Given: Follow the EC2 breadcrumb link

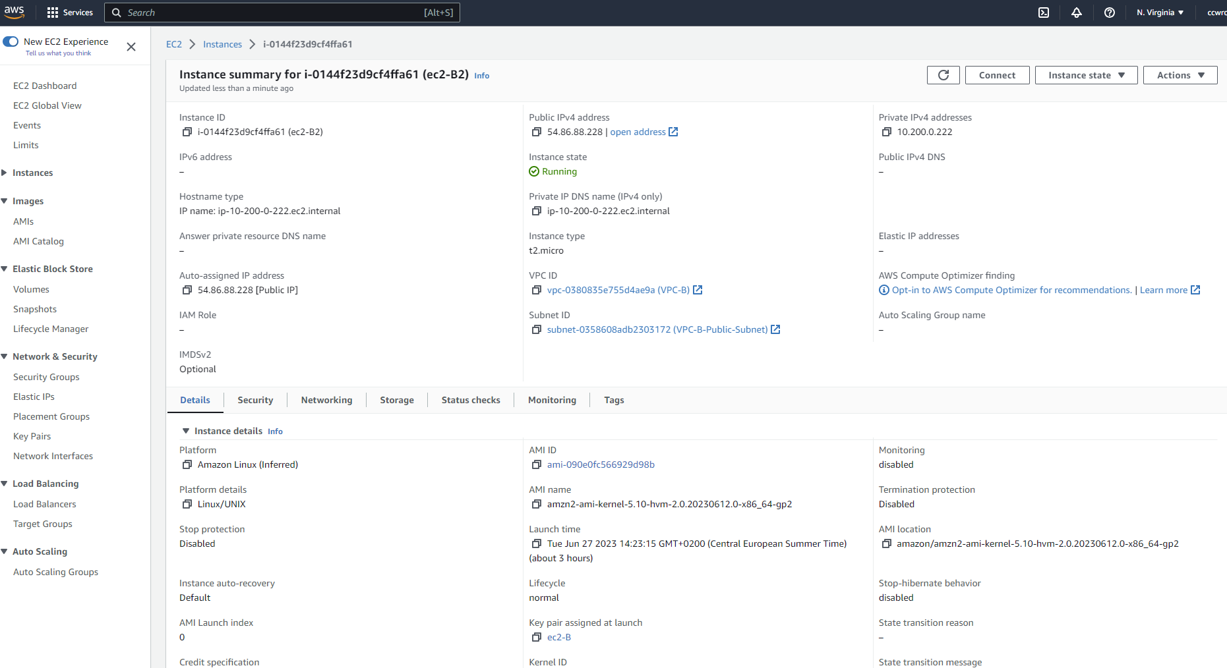Looking at the screenshot, I should 174,44.
